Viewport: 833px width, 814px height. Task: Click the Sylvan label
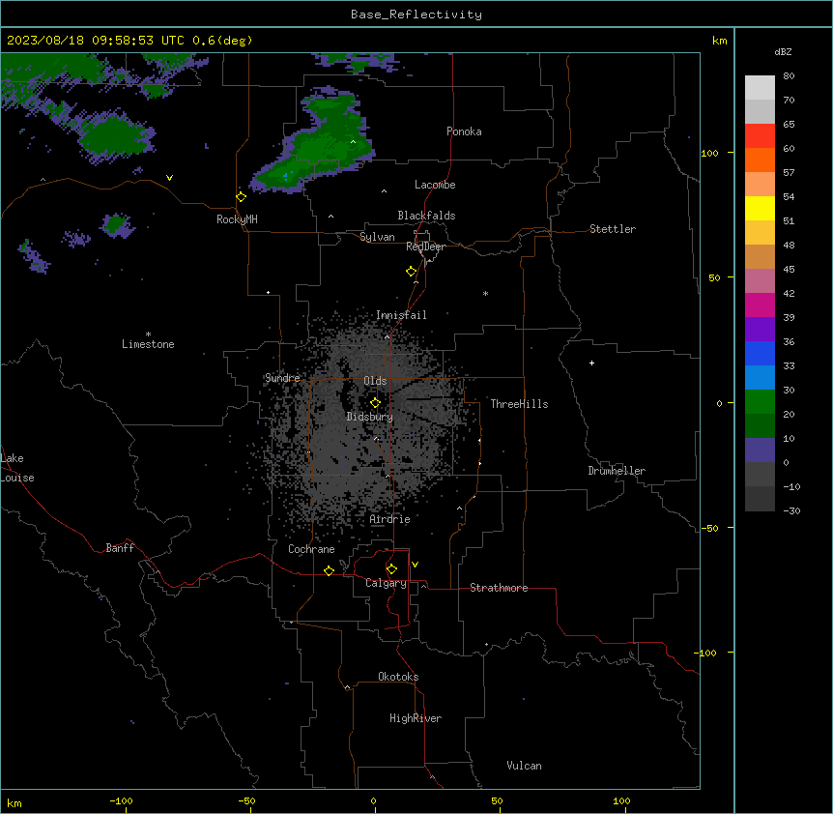(x=377, y=237)
